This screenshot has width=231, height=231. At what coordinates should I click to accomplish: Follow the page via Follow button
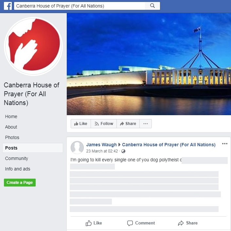tap(104, 124)
